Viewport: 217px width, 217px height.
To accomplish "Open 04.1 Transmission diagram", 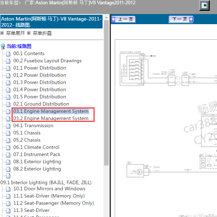I will pyautogui.click(x=33, y=126).
